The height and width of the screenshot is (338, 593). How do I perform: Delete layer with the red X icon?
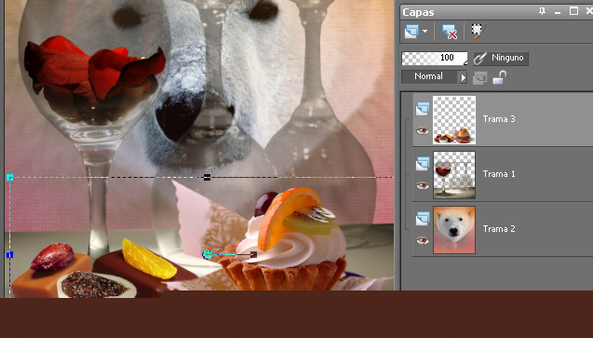coord(450,32)
